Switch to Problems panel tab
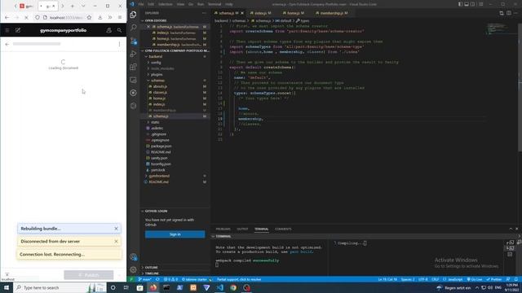522x293 pixels. tap(223, 229)
